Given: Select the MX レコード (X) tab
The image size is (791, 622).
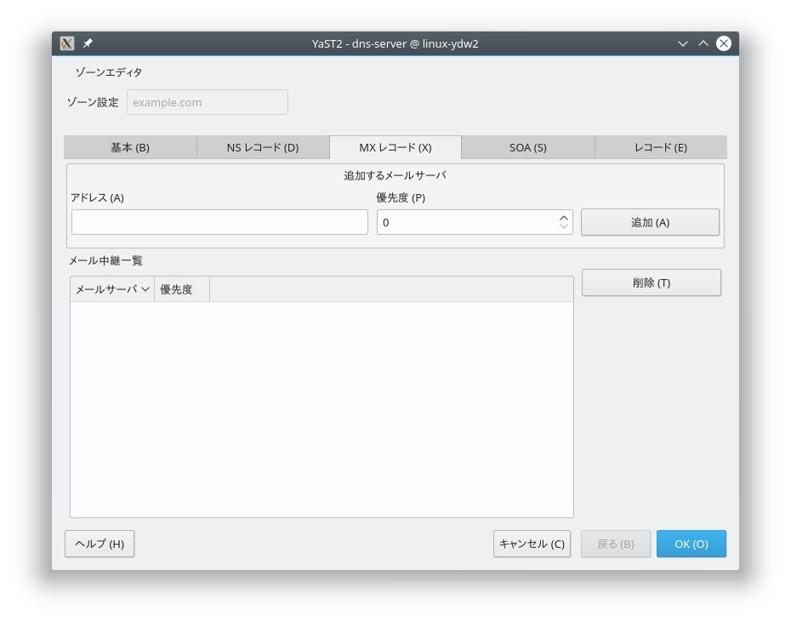Looking at the screenshot, I should coord(395,147).
